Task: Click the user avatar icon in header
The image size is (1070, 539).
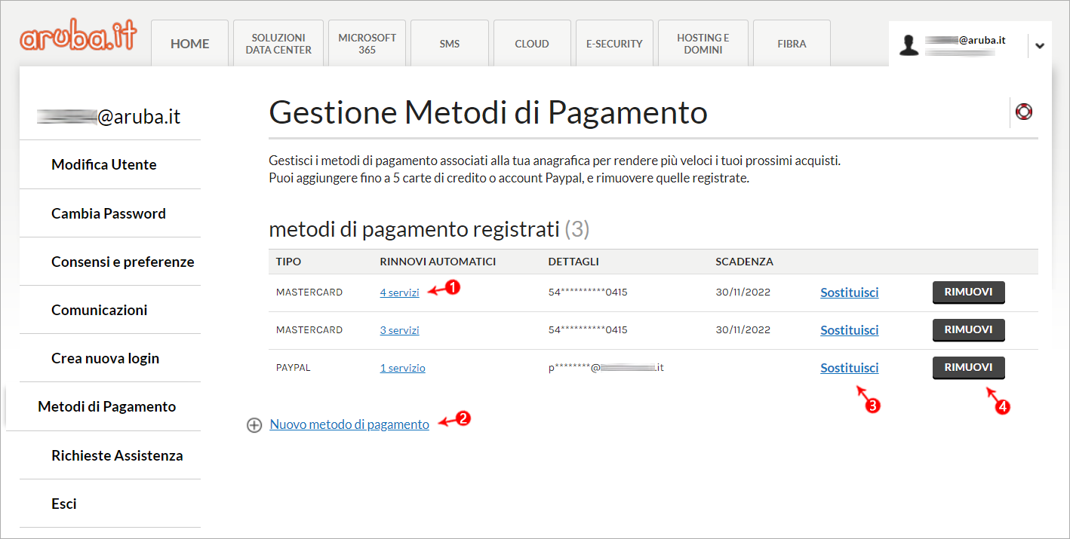Action: (x=909, y=45)
